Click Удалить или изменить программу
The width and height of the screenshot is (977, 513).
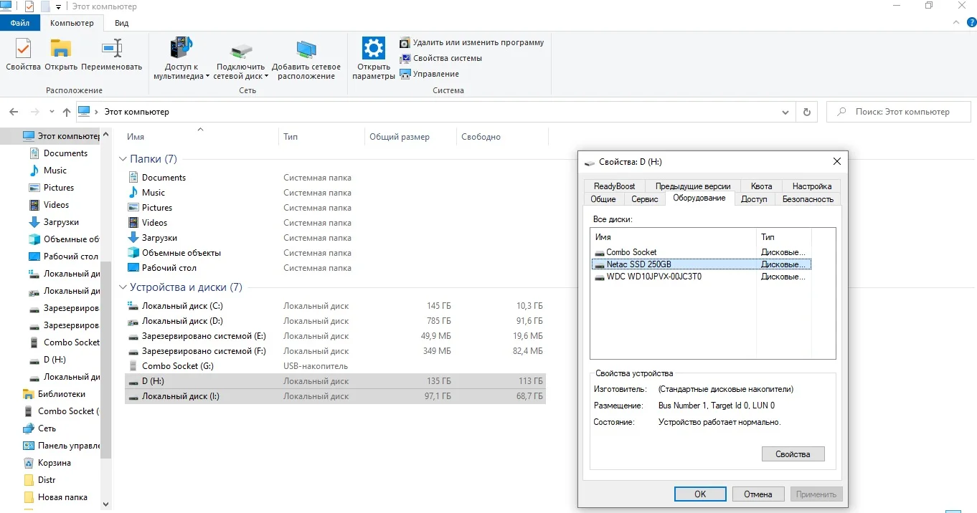(472, 42)
